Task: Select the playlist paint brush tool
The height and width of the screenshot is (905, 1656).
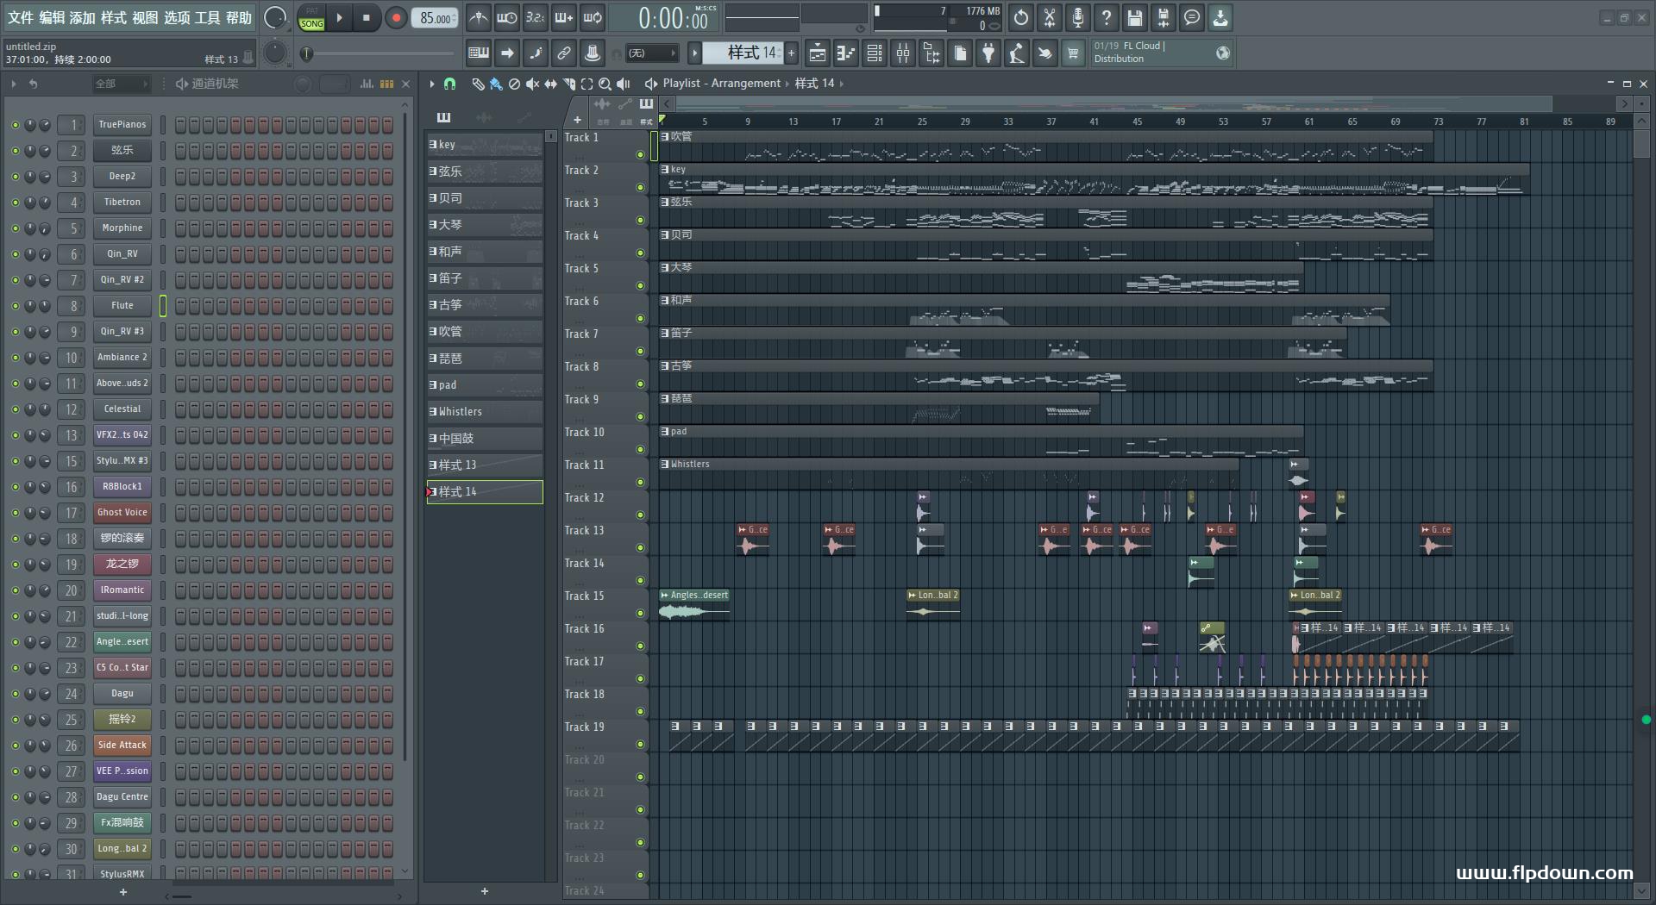Action: [496, 84]
